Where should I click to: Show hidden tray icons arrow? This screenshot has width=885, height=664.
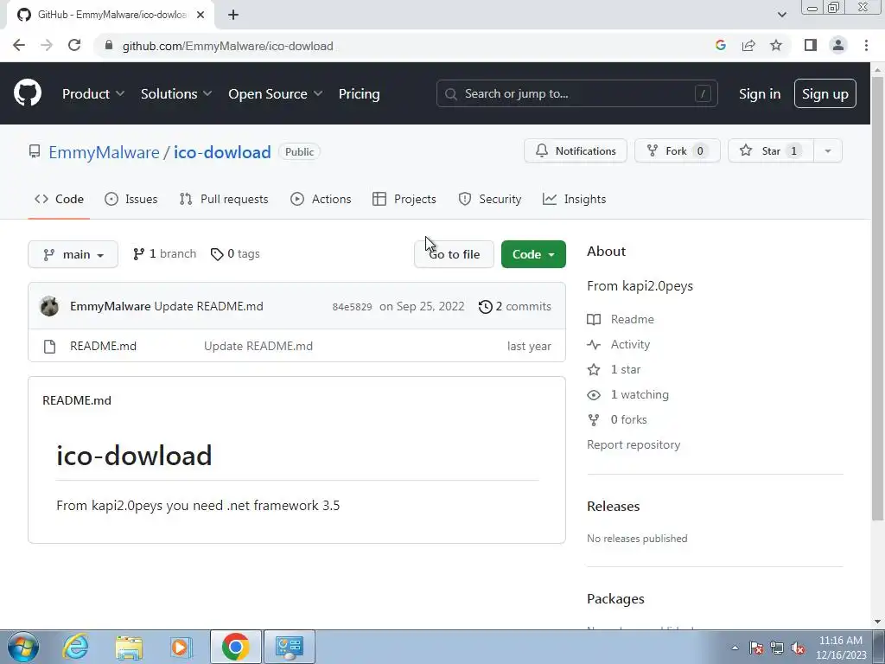[735, 648]
